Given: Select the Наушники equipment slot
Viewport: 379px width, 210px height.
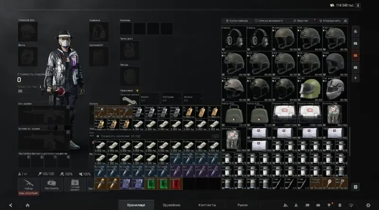Looking at the screenshot, I should point(99,32).
